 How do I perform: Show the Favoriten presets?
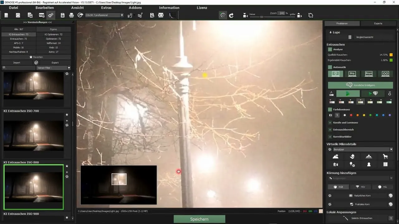(36, 57)
